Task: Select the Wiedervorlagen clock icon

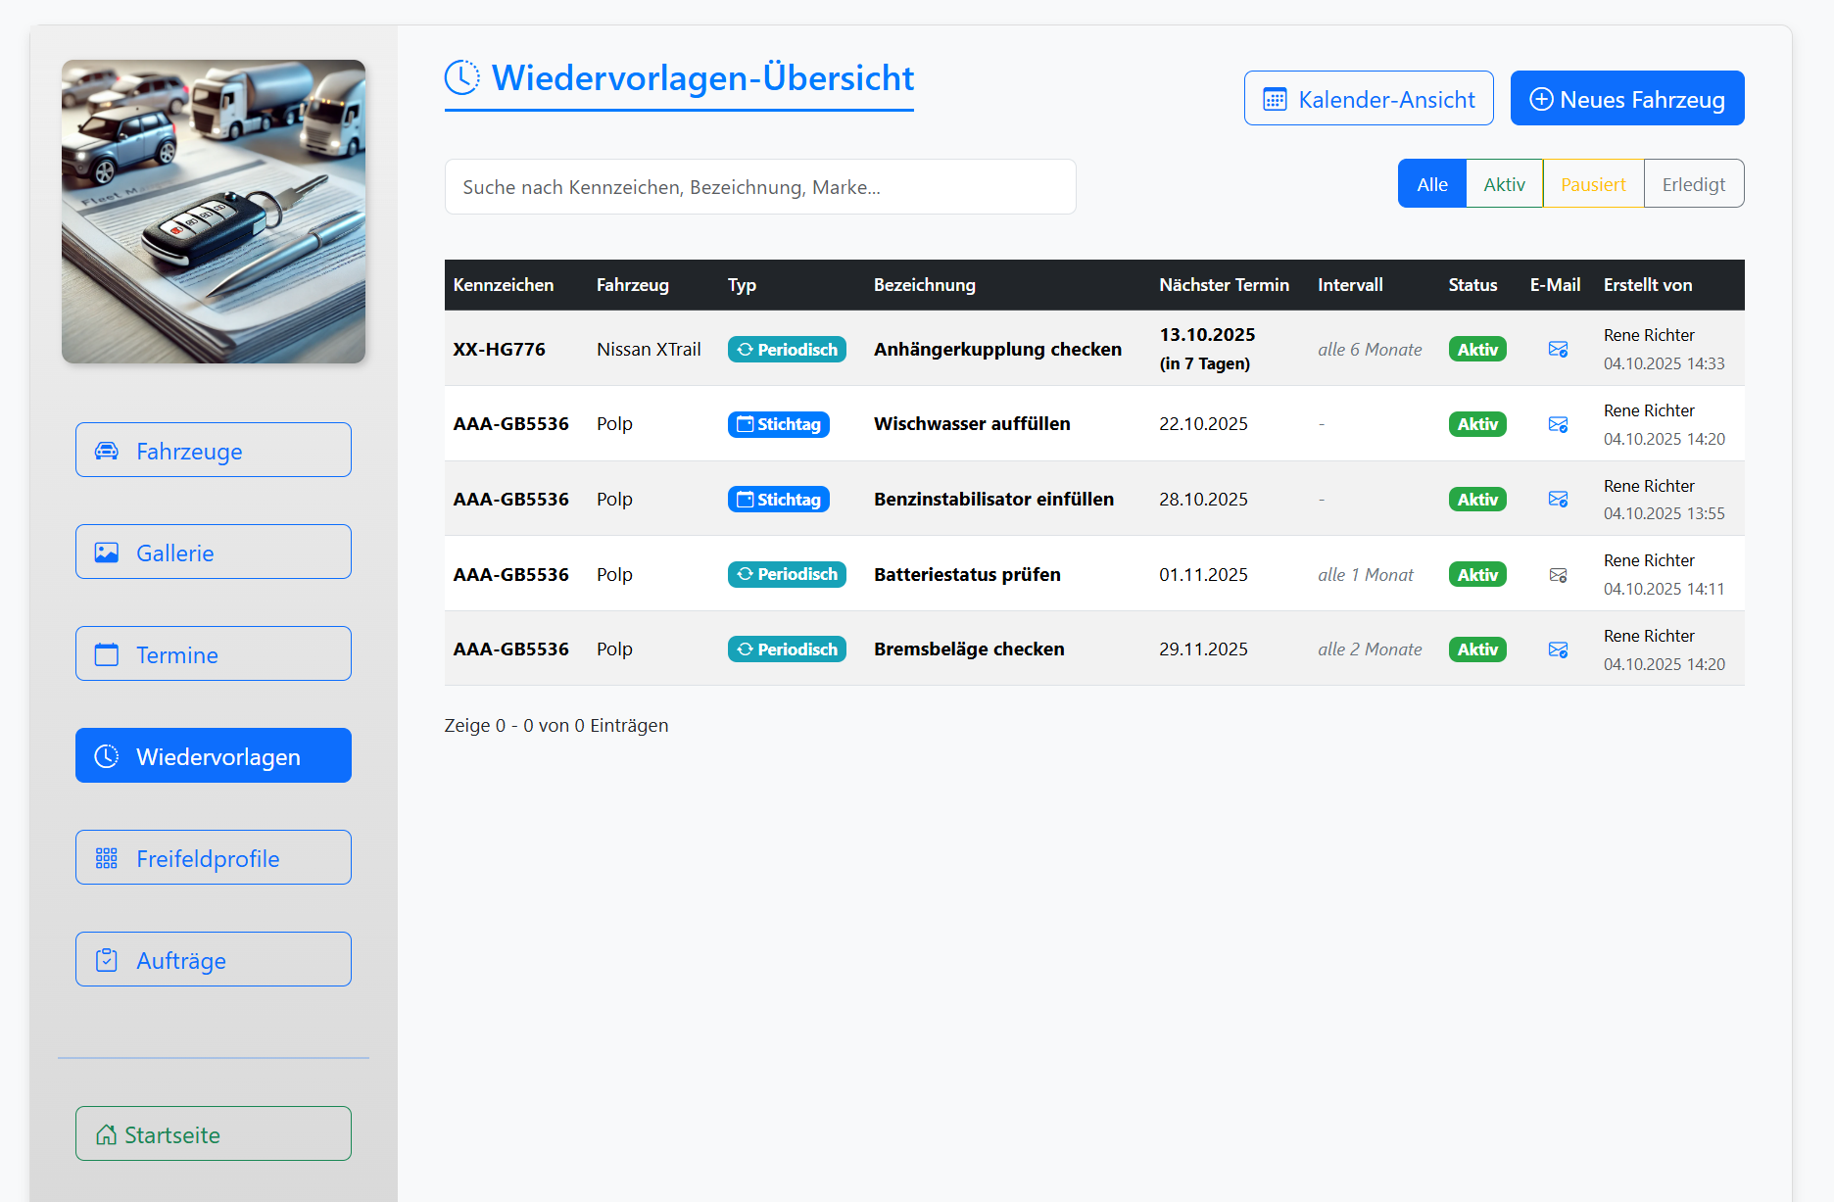Action: click(109, 756)
